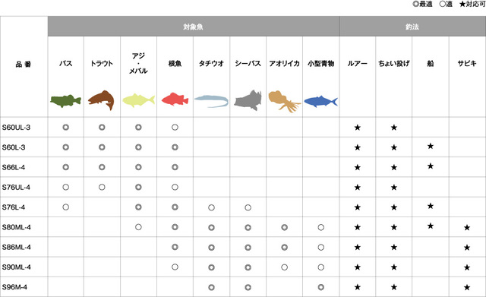The height and width of the screenshot is (297, 486).
Task: Click the S96M-4 small bluefish double-circle mark
Action: (320, 287)
